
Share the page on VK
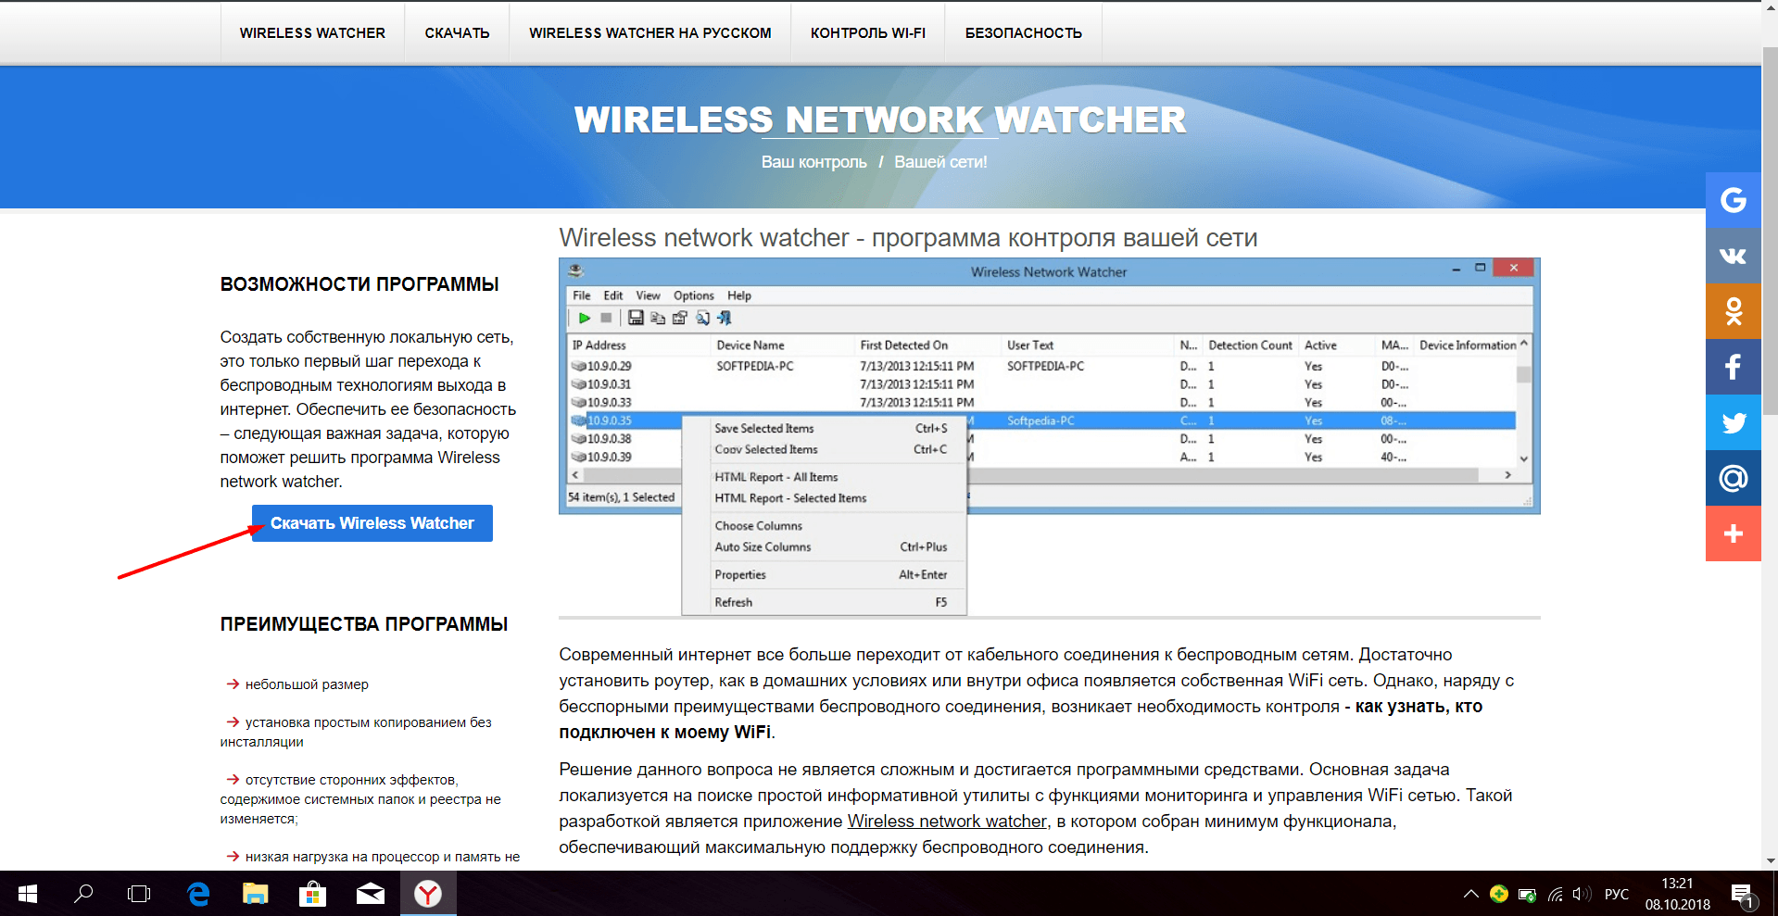(x=1733, y=256)
